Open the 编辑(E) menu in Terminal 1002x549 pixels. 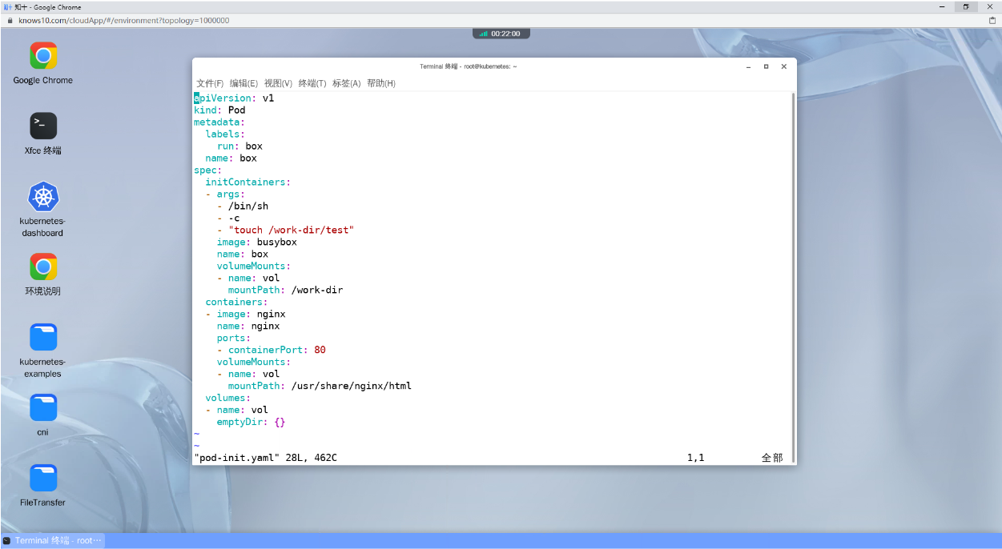[243, 83]
